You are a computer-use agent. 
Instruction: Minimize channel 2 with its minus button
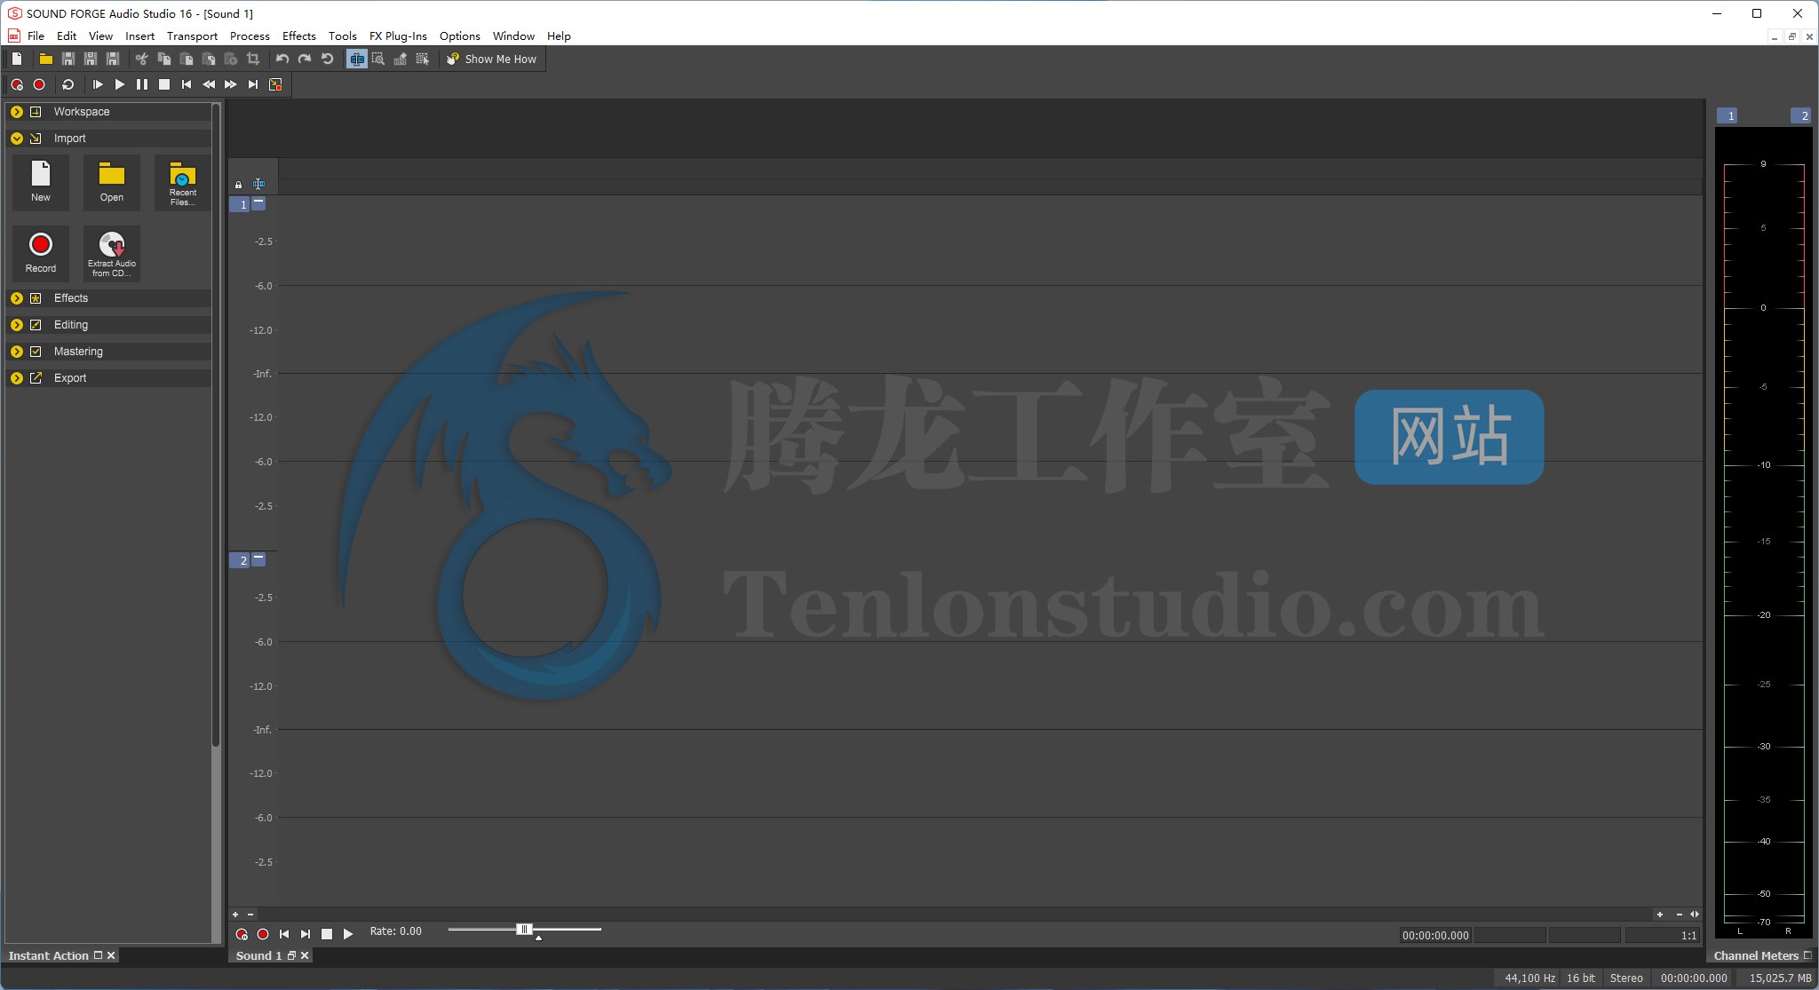coord(258,559)
